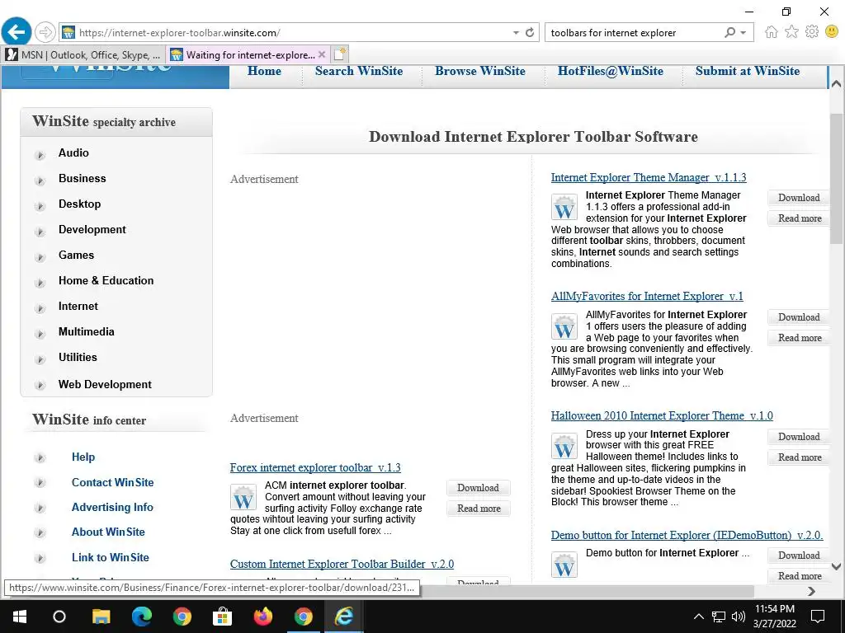This screenshot has width=845, height=633.
Task: Click vertical scrollbar up arrow
Action: tap(837, 84)
